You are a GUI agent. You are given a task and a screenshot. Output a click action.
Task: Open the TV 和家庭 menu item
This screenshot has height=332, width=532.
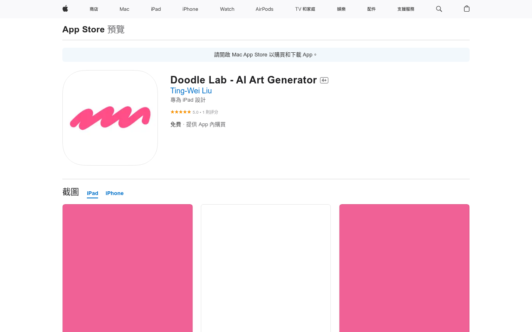(305, 9)
